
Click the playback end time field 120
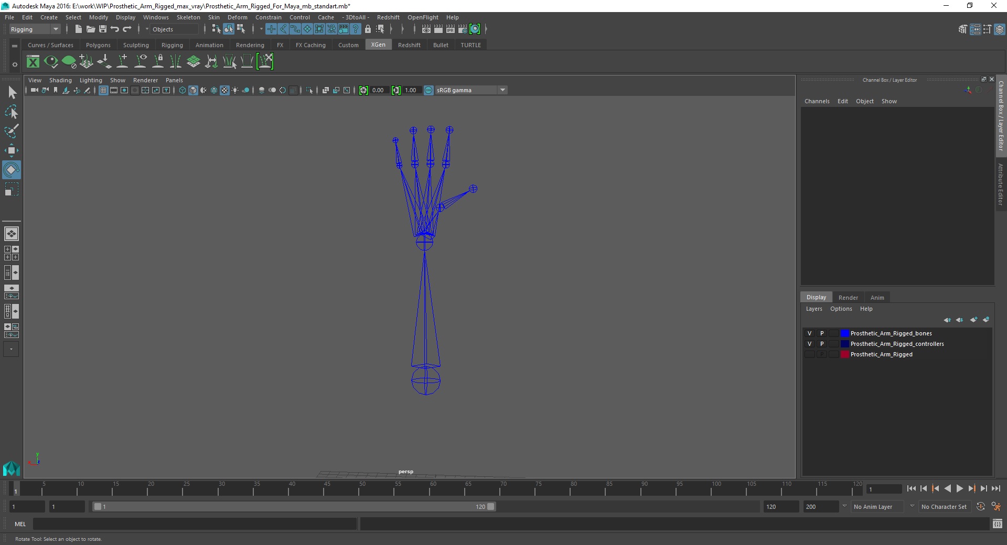pos(780,507)
